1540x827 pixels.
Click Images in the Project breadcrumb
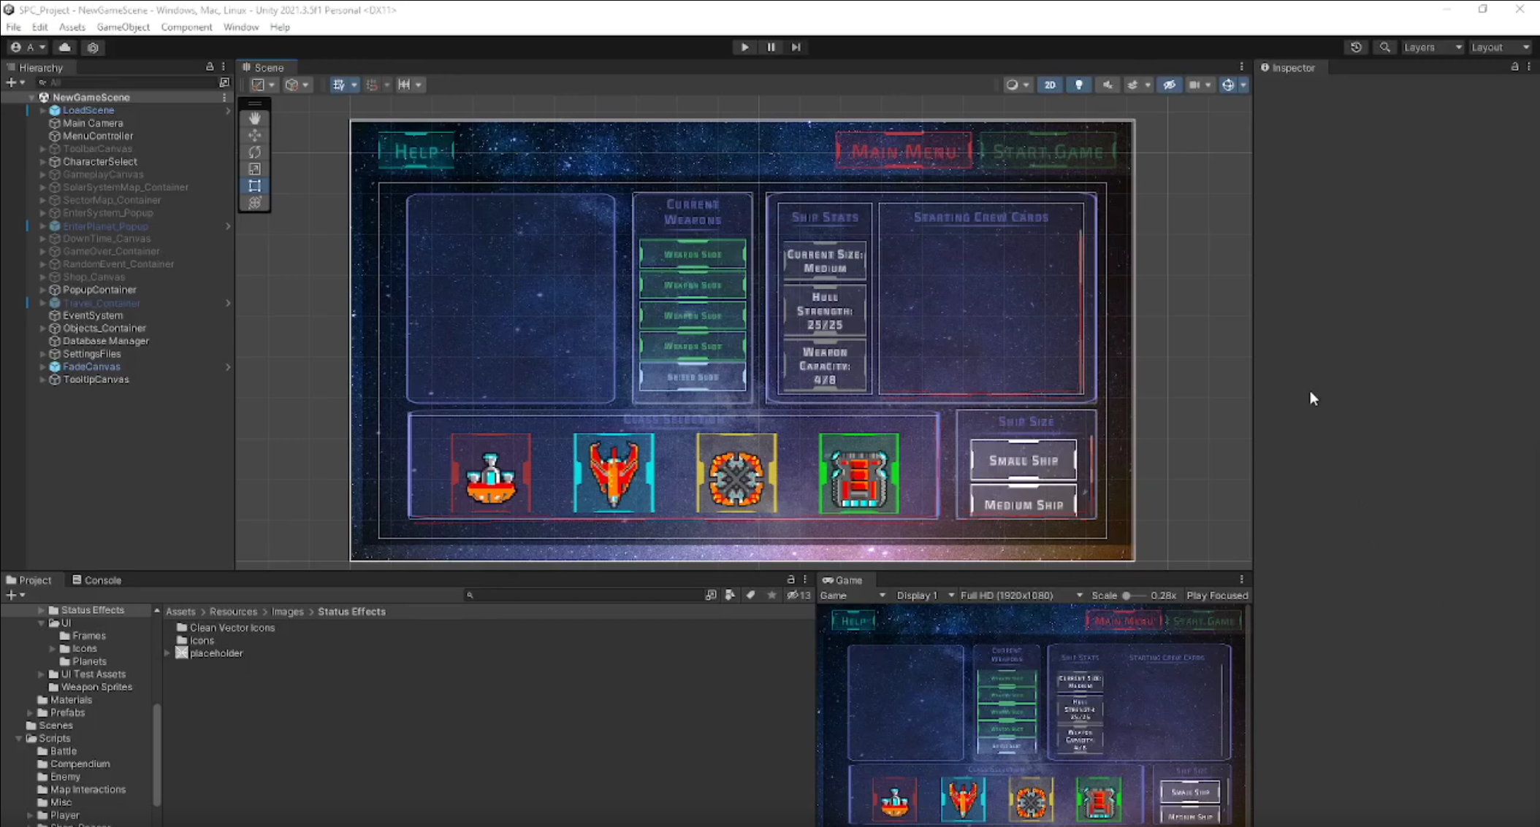287,612
